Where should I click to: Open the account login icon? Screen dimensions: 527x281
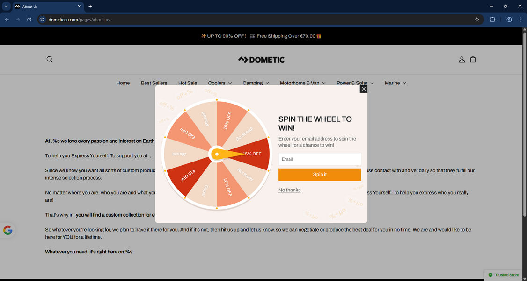click(461, 59)
